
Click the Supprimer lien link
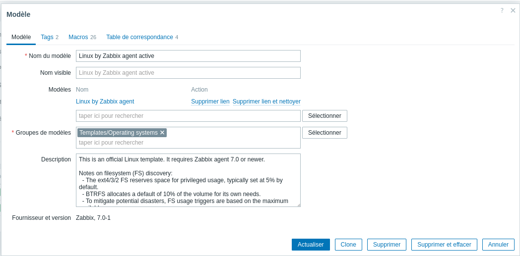click(210, 102)
